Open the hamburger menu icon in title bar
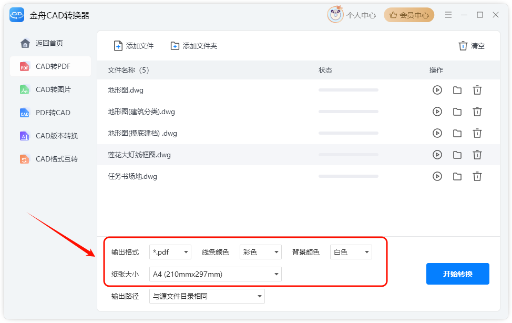Screen dimensions: 512x323 click(x=448, y=15)
